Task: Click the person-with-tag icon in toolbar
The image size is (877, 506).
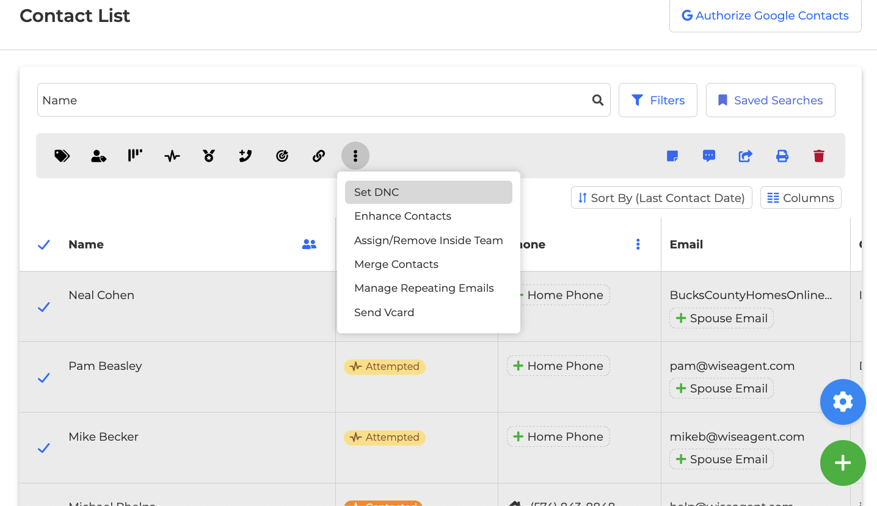Action: (x=98, y=156)
